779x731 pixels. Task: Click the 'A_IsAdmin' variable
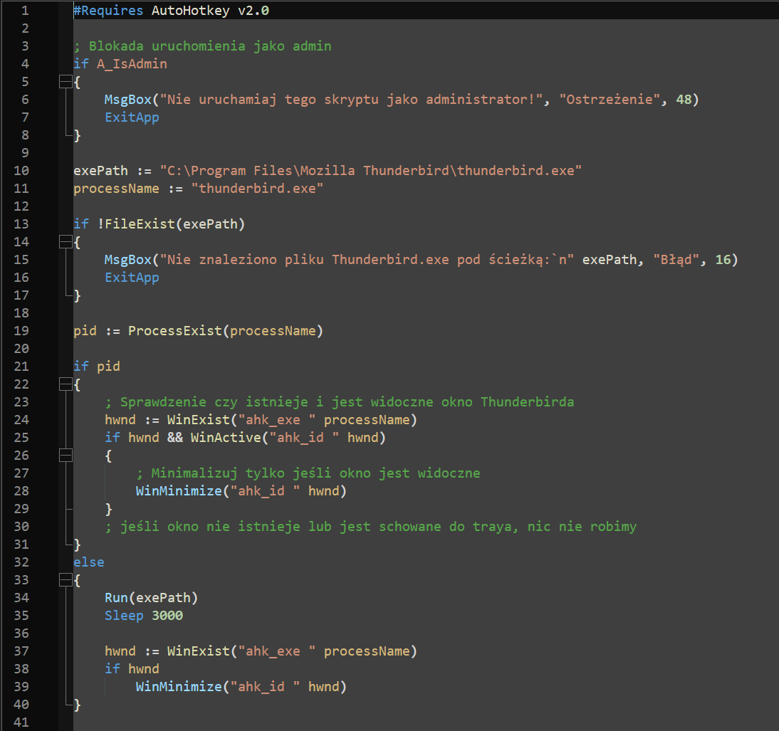click(x=132, y=64)
